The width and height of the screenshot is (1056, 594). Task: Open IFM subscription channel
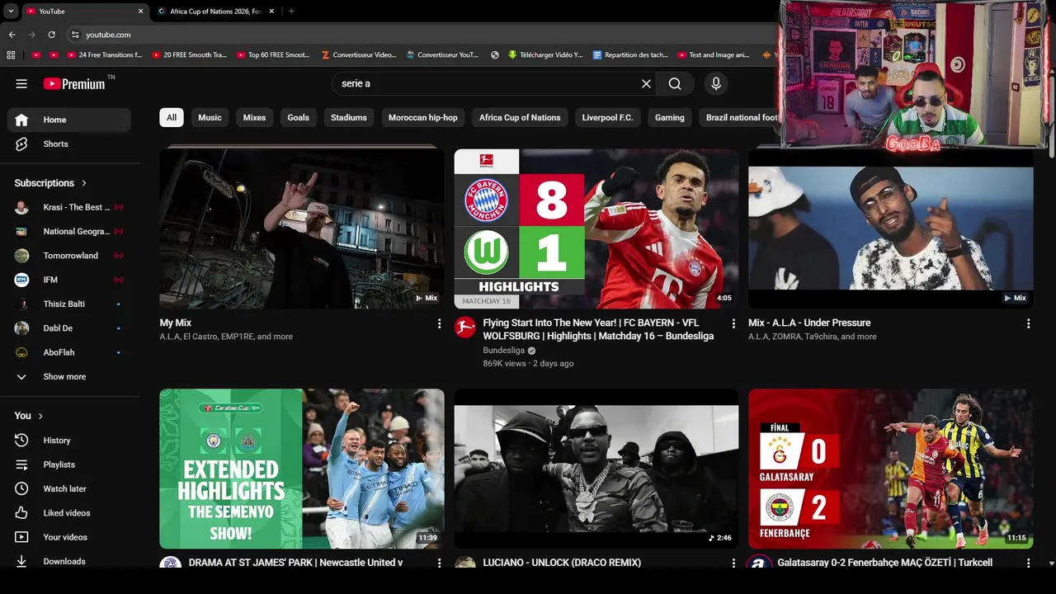point(68,280)
